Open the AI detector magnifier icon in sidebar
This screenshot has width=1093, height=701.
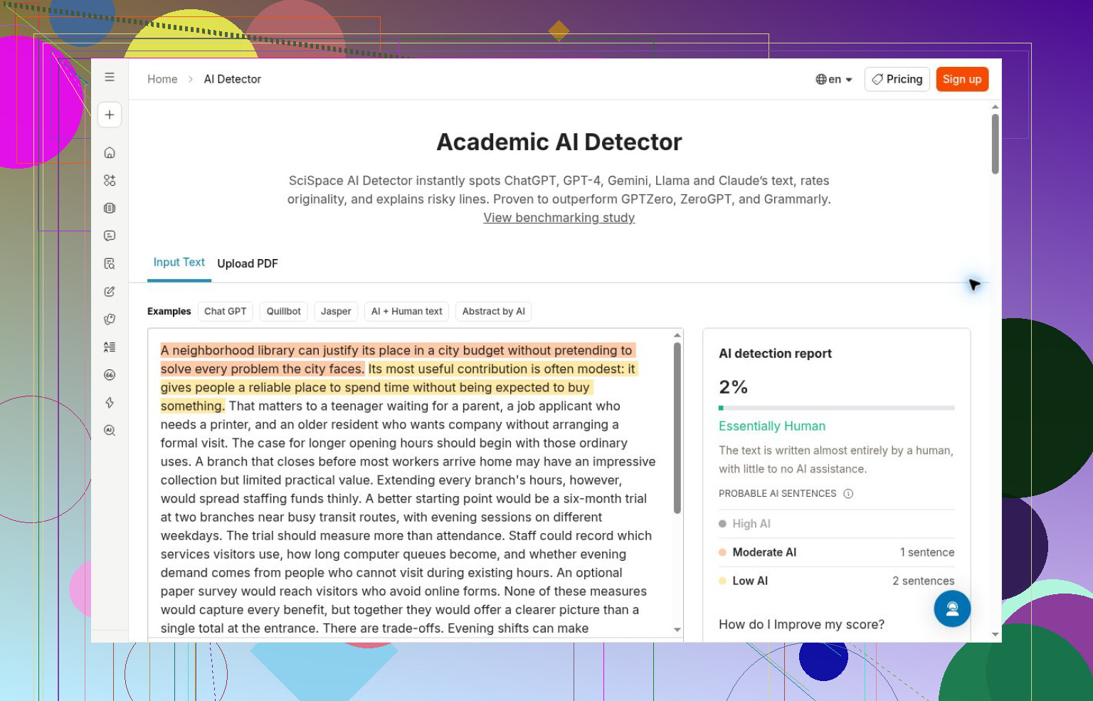click(110, 430)
